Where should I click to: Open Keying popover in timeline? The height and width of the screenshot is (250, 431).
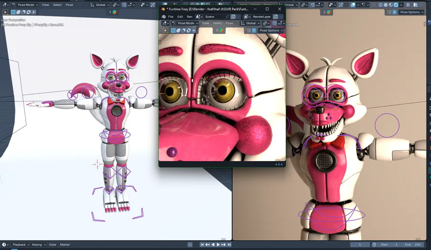(38, 245)
